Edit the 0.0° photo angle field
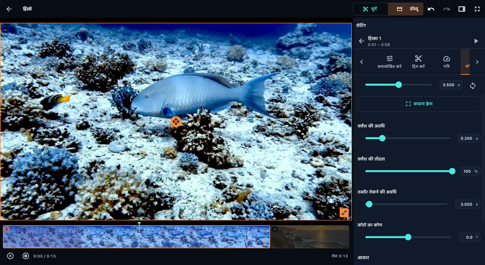This screenshot has width=485, height=265. (x=470, y=237)
